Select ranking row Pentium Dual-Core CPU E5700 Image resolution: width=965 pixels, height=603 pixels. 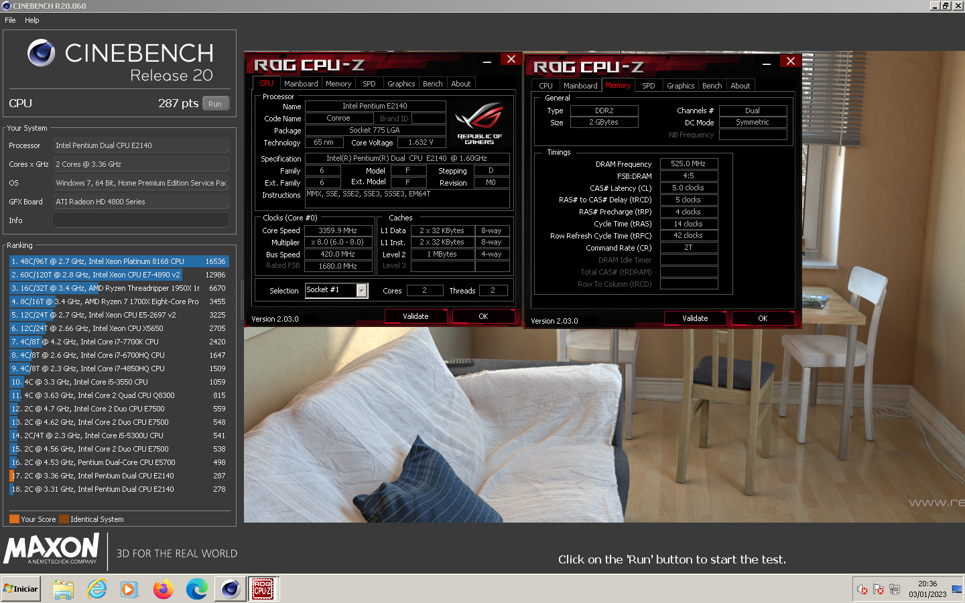click(x=119, y=462)
